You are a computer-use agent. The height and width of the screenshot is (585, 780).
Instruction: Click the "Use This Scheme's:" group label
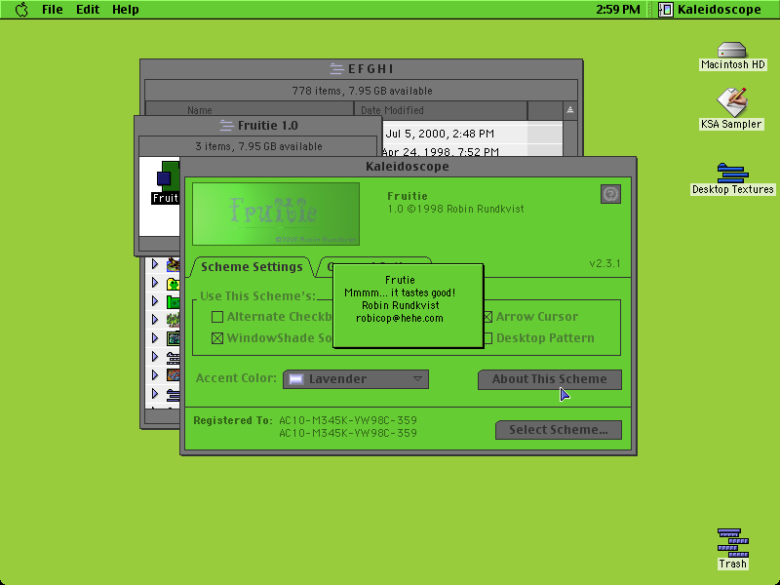tap(257, 296)
